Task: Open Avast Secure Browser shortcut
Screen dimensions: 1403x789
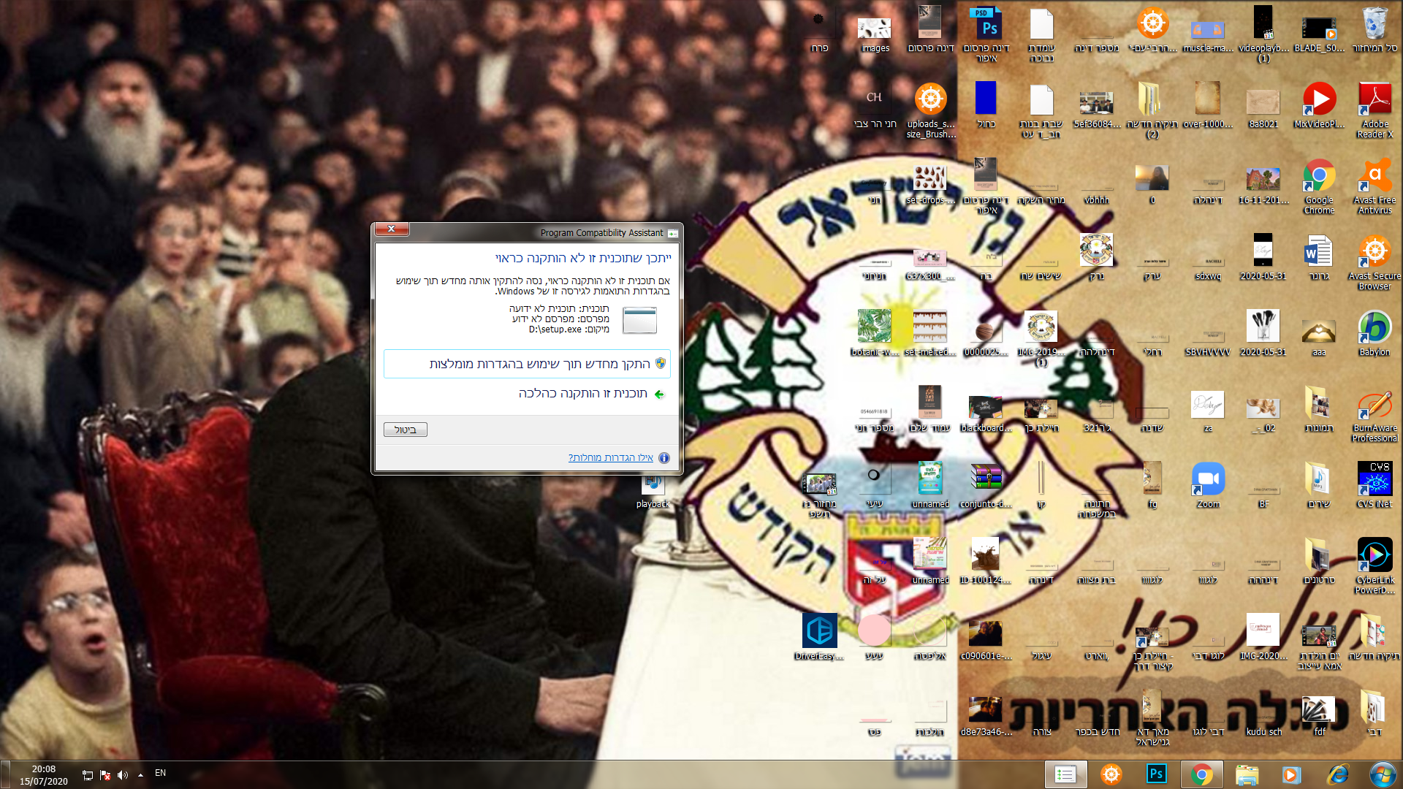Action: pyautogui.click(x=1375, y=263)
